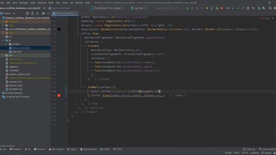Click the Project panel horizontal scrollbar
276x155 pixels.
pos(7,146)
